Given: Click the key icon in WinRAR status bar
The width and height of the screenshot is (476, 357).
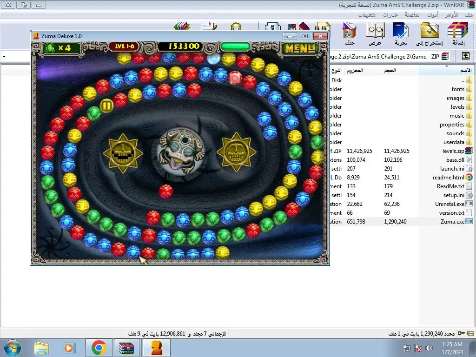Looking at the screenshot, I should (x=462, y=333).
